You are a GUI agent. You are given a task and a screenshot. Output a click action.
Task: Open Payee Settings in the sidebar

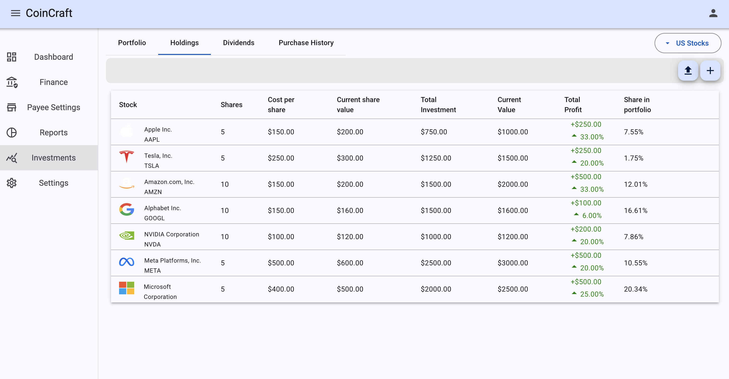click(x=49, y=107)
